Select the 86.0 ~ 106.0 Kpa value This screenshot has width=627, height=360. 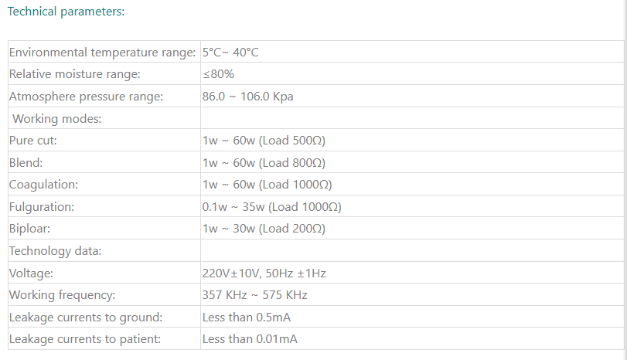coord(247,97)
